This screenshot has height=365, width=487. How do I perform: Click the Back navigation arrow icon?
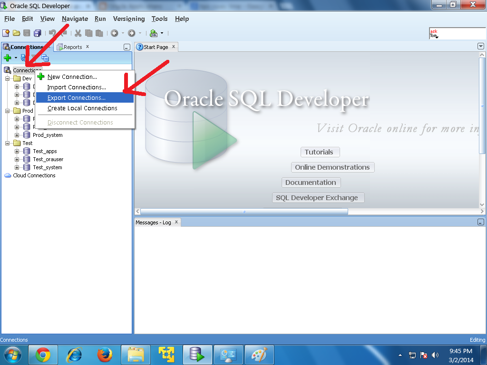115,33
